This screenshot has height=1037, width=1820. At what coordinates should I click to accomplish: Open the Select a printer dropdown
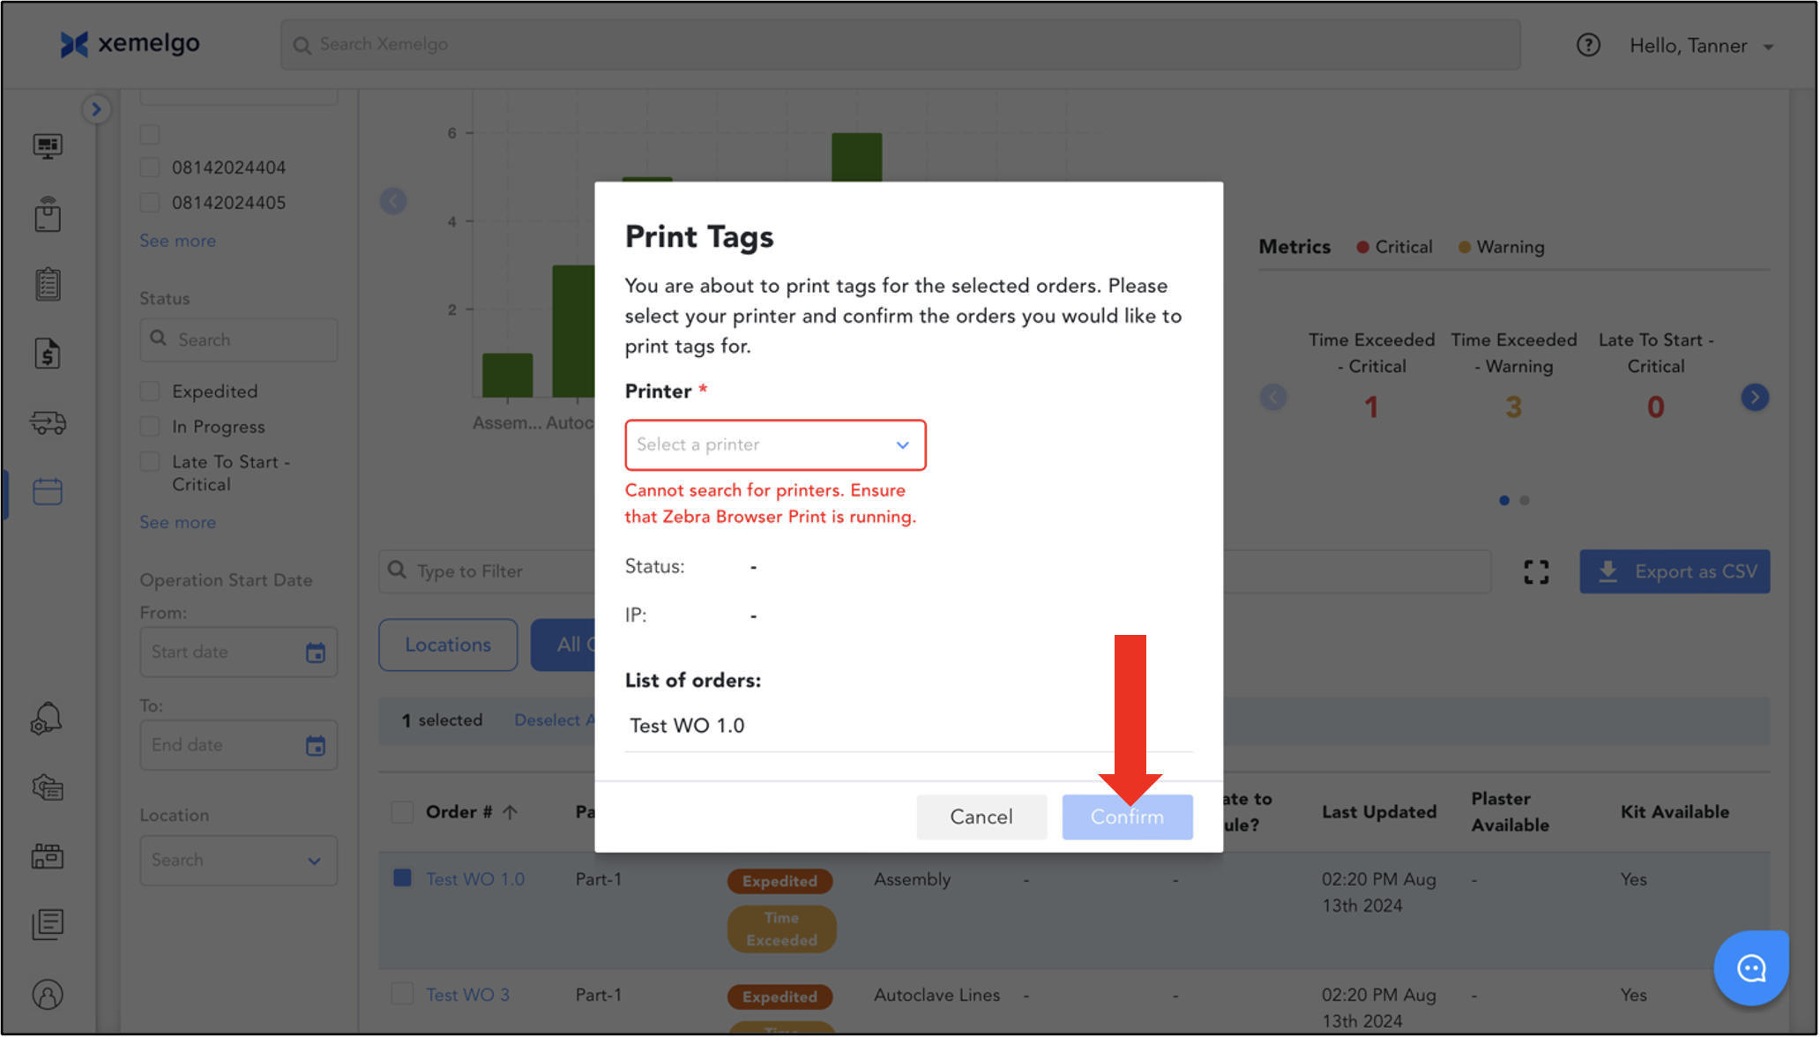pyautogui.click(x=774, y=445)
